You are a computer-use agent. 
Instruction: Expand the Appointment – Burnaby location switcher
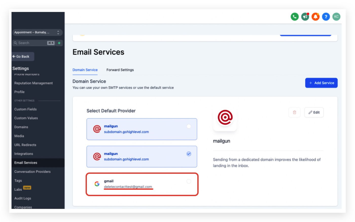coord(37,32)
